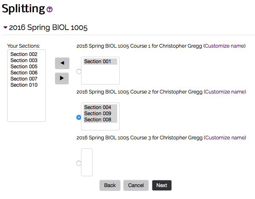Select Section 007 in Your Sections
This screenshot has height=199, width=255.
click(x=24, y=79)
